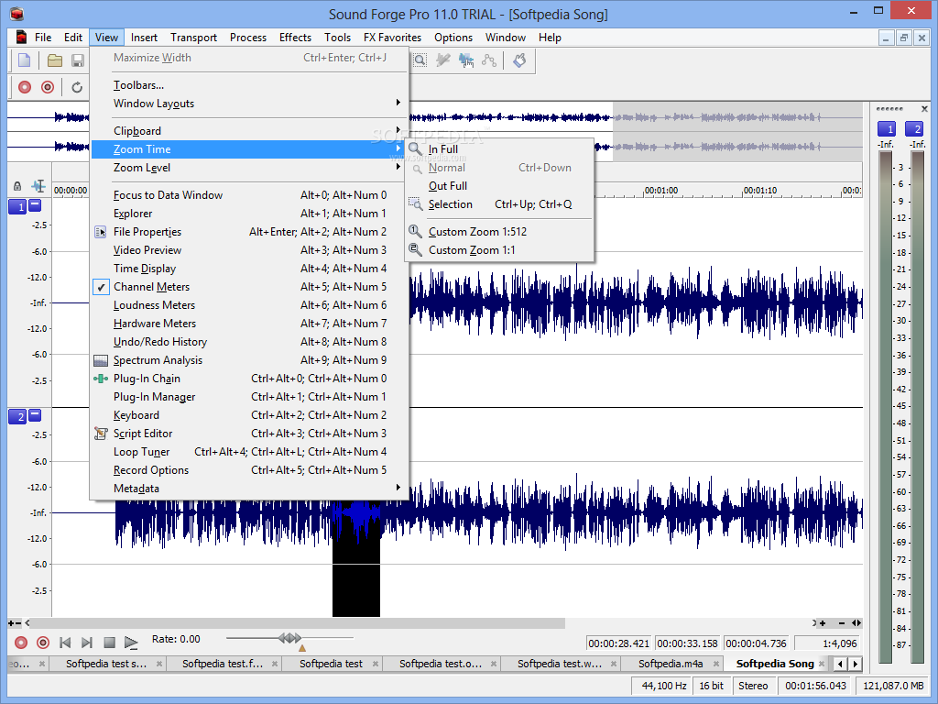Click the Play Normal transport button
Viewport: 938px width, 704px height.
click(131, 643)
